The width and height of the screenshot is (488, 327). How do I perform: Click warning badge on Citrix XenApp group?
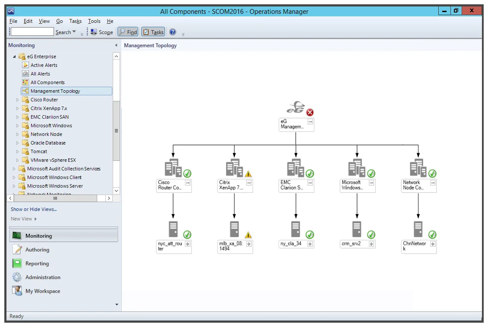click(248, 174)
